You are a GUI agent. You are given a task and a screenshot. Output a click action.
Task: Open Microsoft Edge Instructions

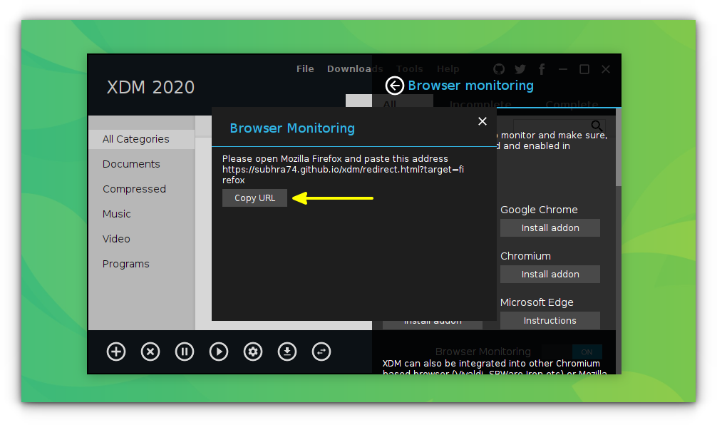[550, 321]
